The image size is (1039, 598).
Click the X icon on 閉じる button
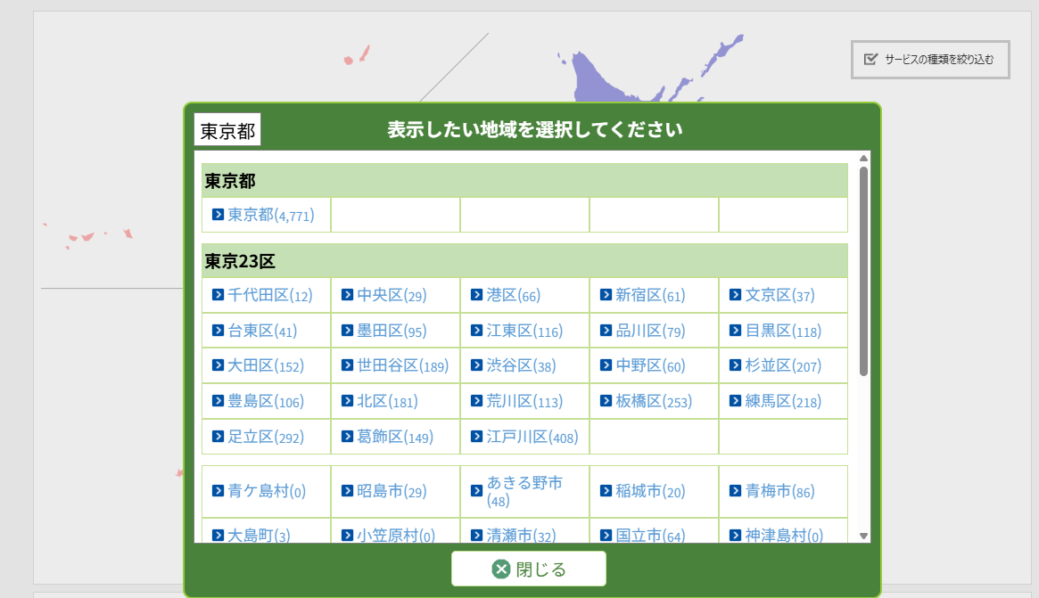501,569
